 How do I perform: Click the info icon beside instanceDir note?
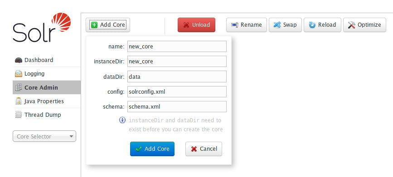122,120
